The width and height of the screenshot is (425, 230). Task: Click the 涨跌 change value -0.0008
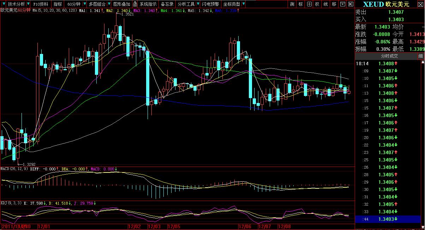(381, 34)
